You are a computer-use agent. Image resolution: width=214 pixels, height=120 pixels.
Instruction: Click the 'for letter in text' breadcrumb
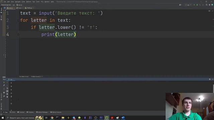[24, 77]
